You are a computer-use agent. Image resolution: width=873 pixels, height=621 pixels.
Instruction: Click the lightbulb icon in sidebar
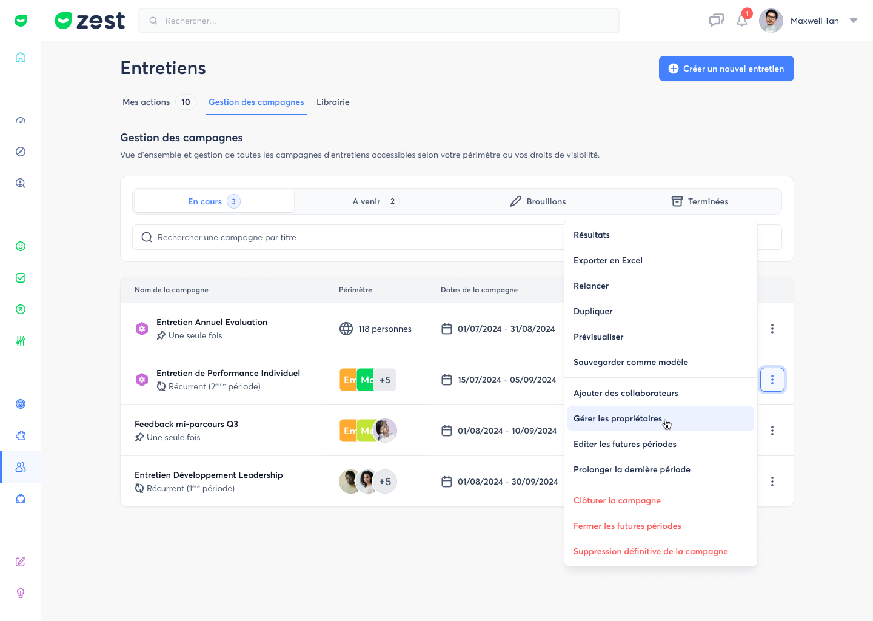tap(21, 593)
